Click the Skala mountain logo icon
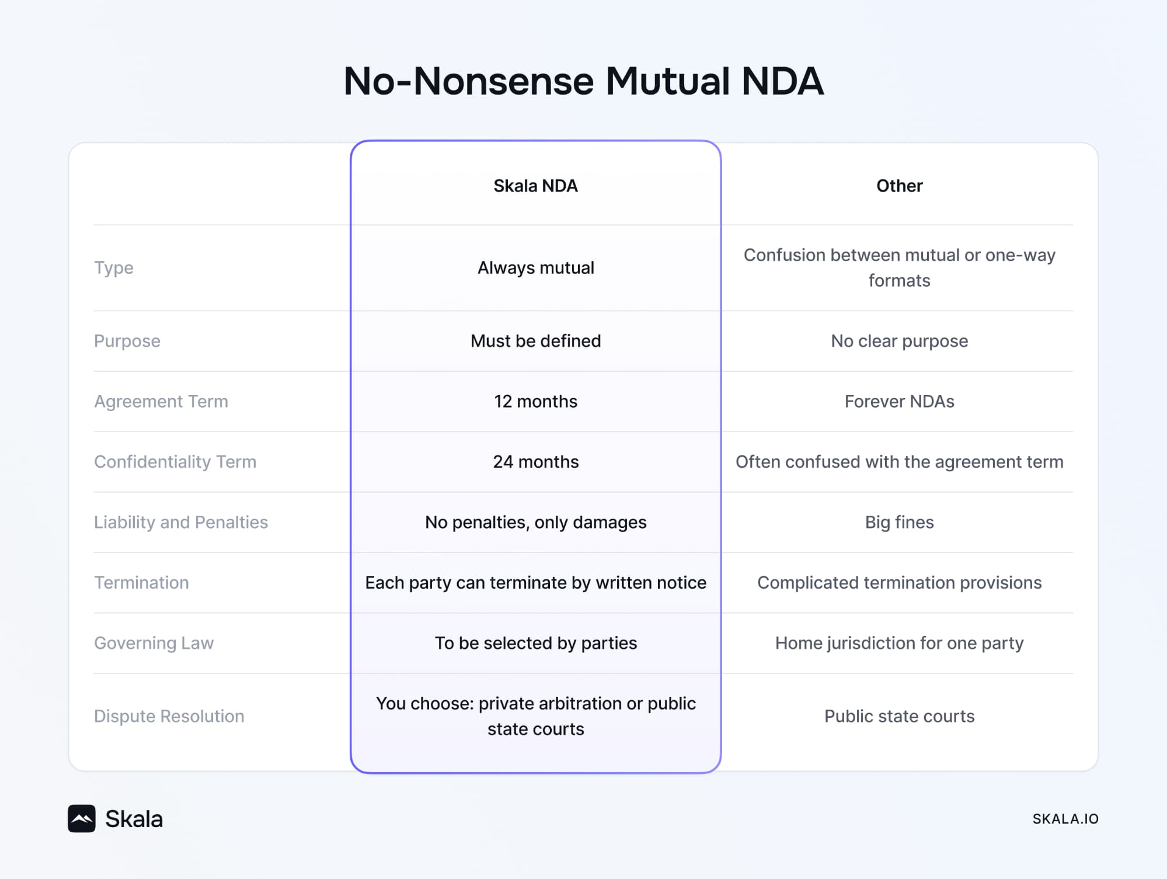The height and width of the screenshot is (879, 1167). (82, 818)
